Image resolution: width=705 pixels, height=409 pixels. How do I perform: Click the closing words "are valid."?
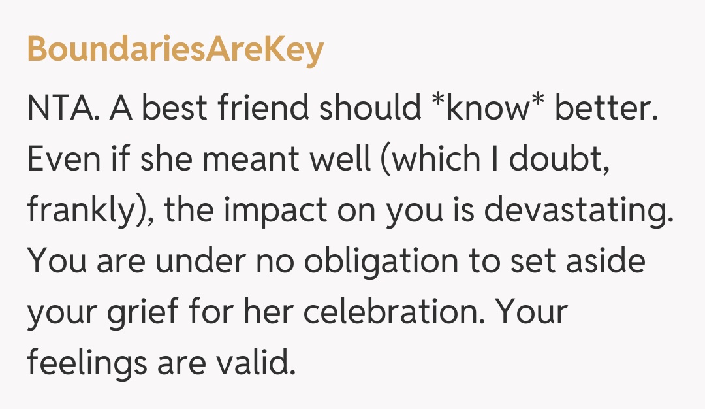point(226,364)
